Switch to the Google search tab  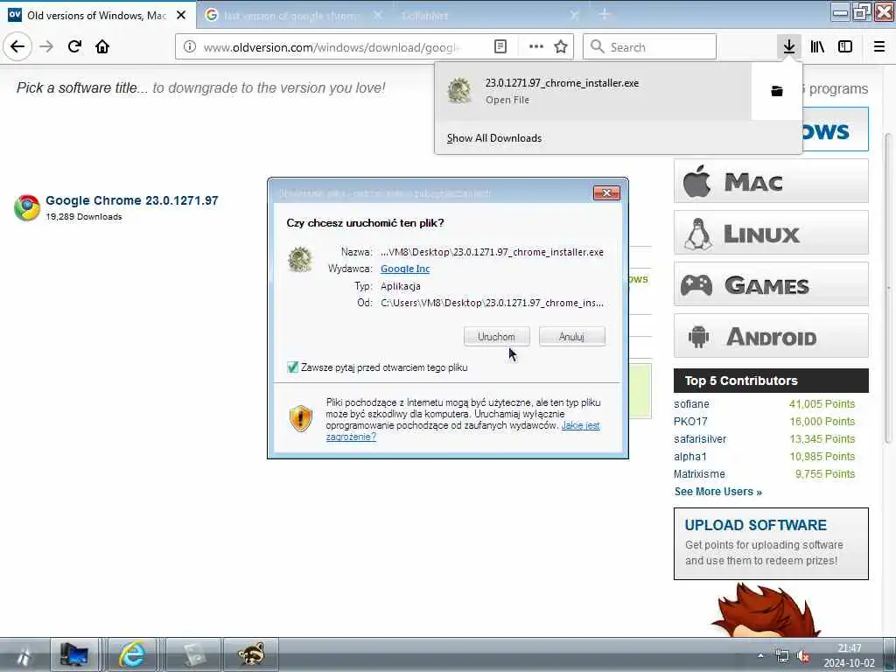click(x=283, y=16)
